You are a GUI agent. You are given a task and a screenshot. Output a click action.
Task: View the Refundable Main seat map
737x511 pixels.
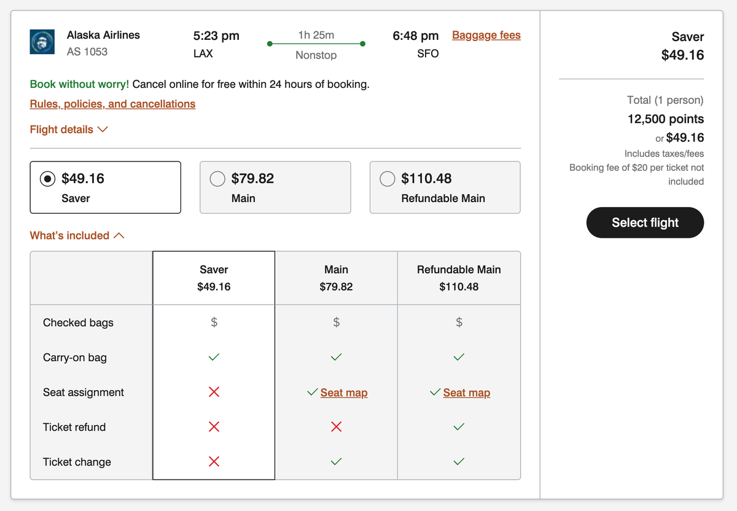pyautogui.click(x=467, y=392)
